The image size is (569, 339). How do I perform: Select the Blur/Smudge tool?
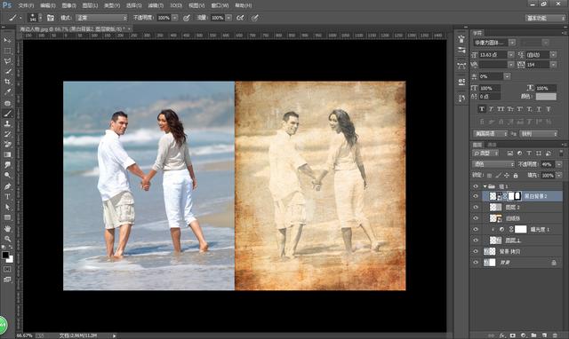(7, 165)
